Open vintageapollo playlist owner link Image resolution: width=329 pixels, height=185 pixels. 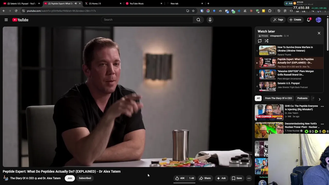(x=276, y=36)
